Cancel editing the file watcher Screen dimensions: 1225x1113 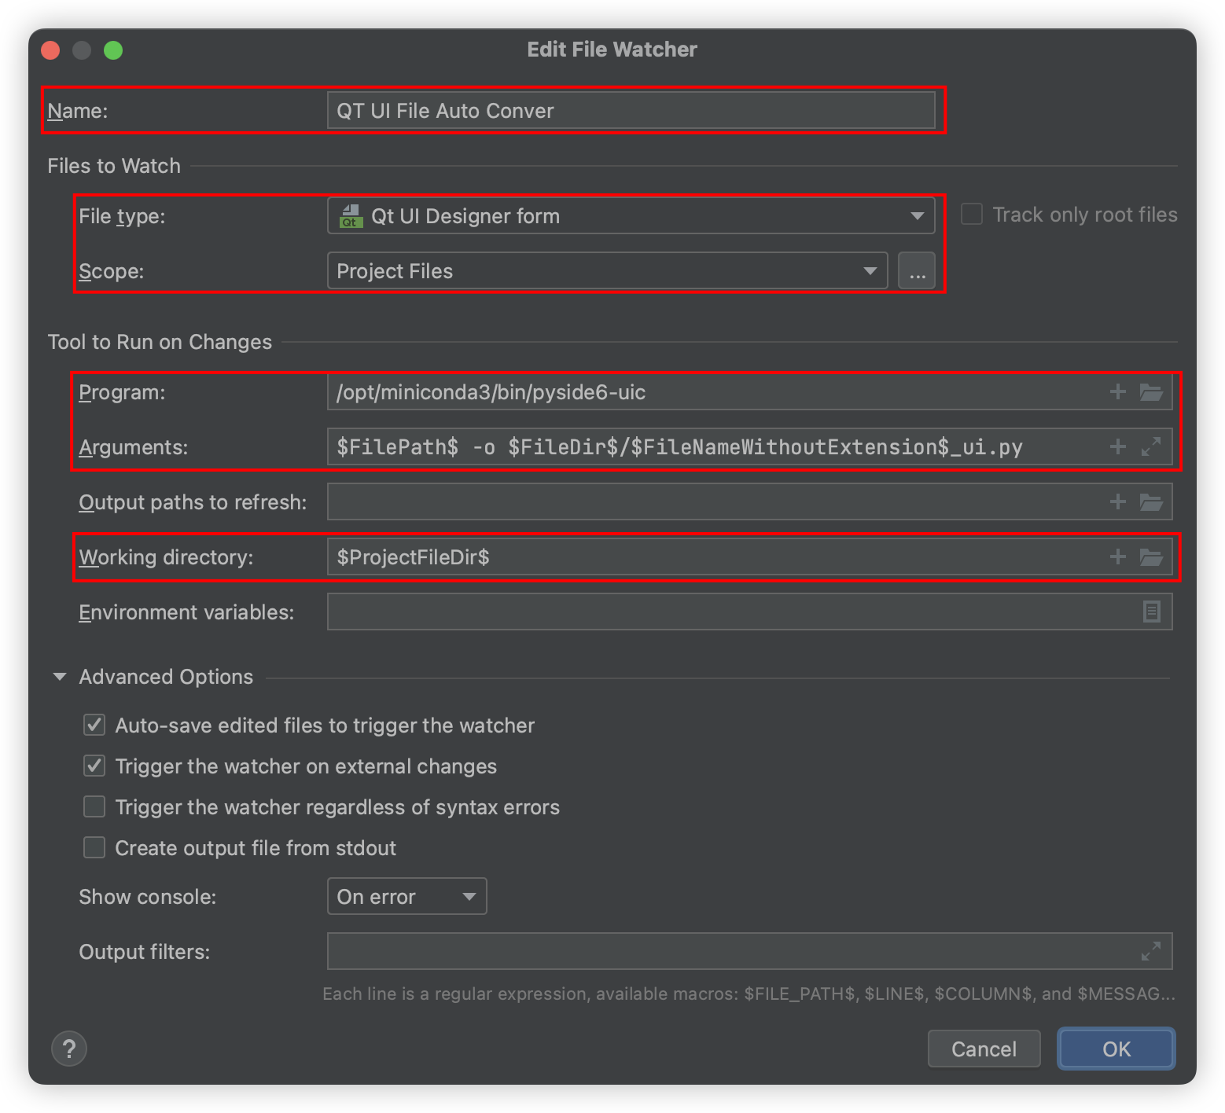point(984,1049)
